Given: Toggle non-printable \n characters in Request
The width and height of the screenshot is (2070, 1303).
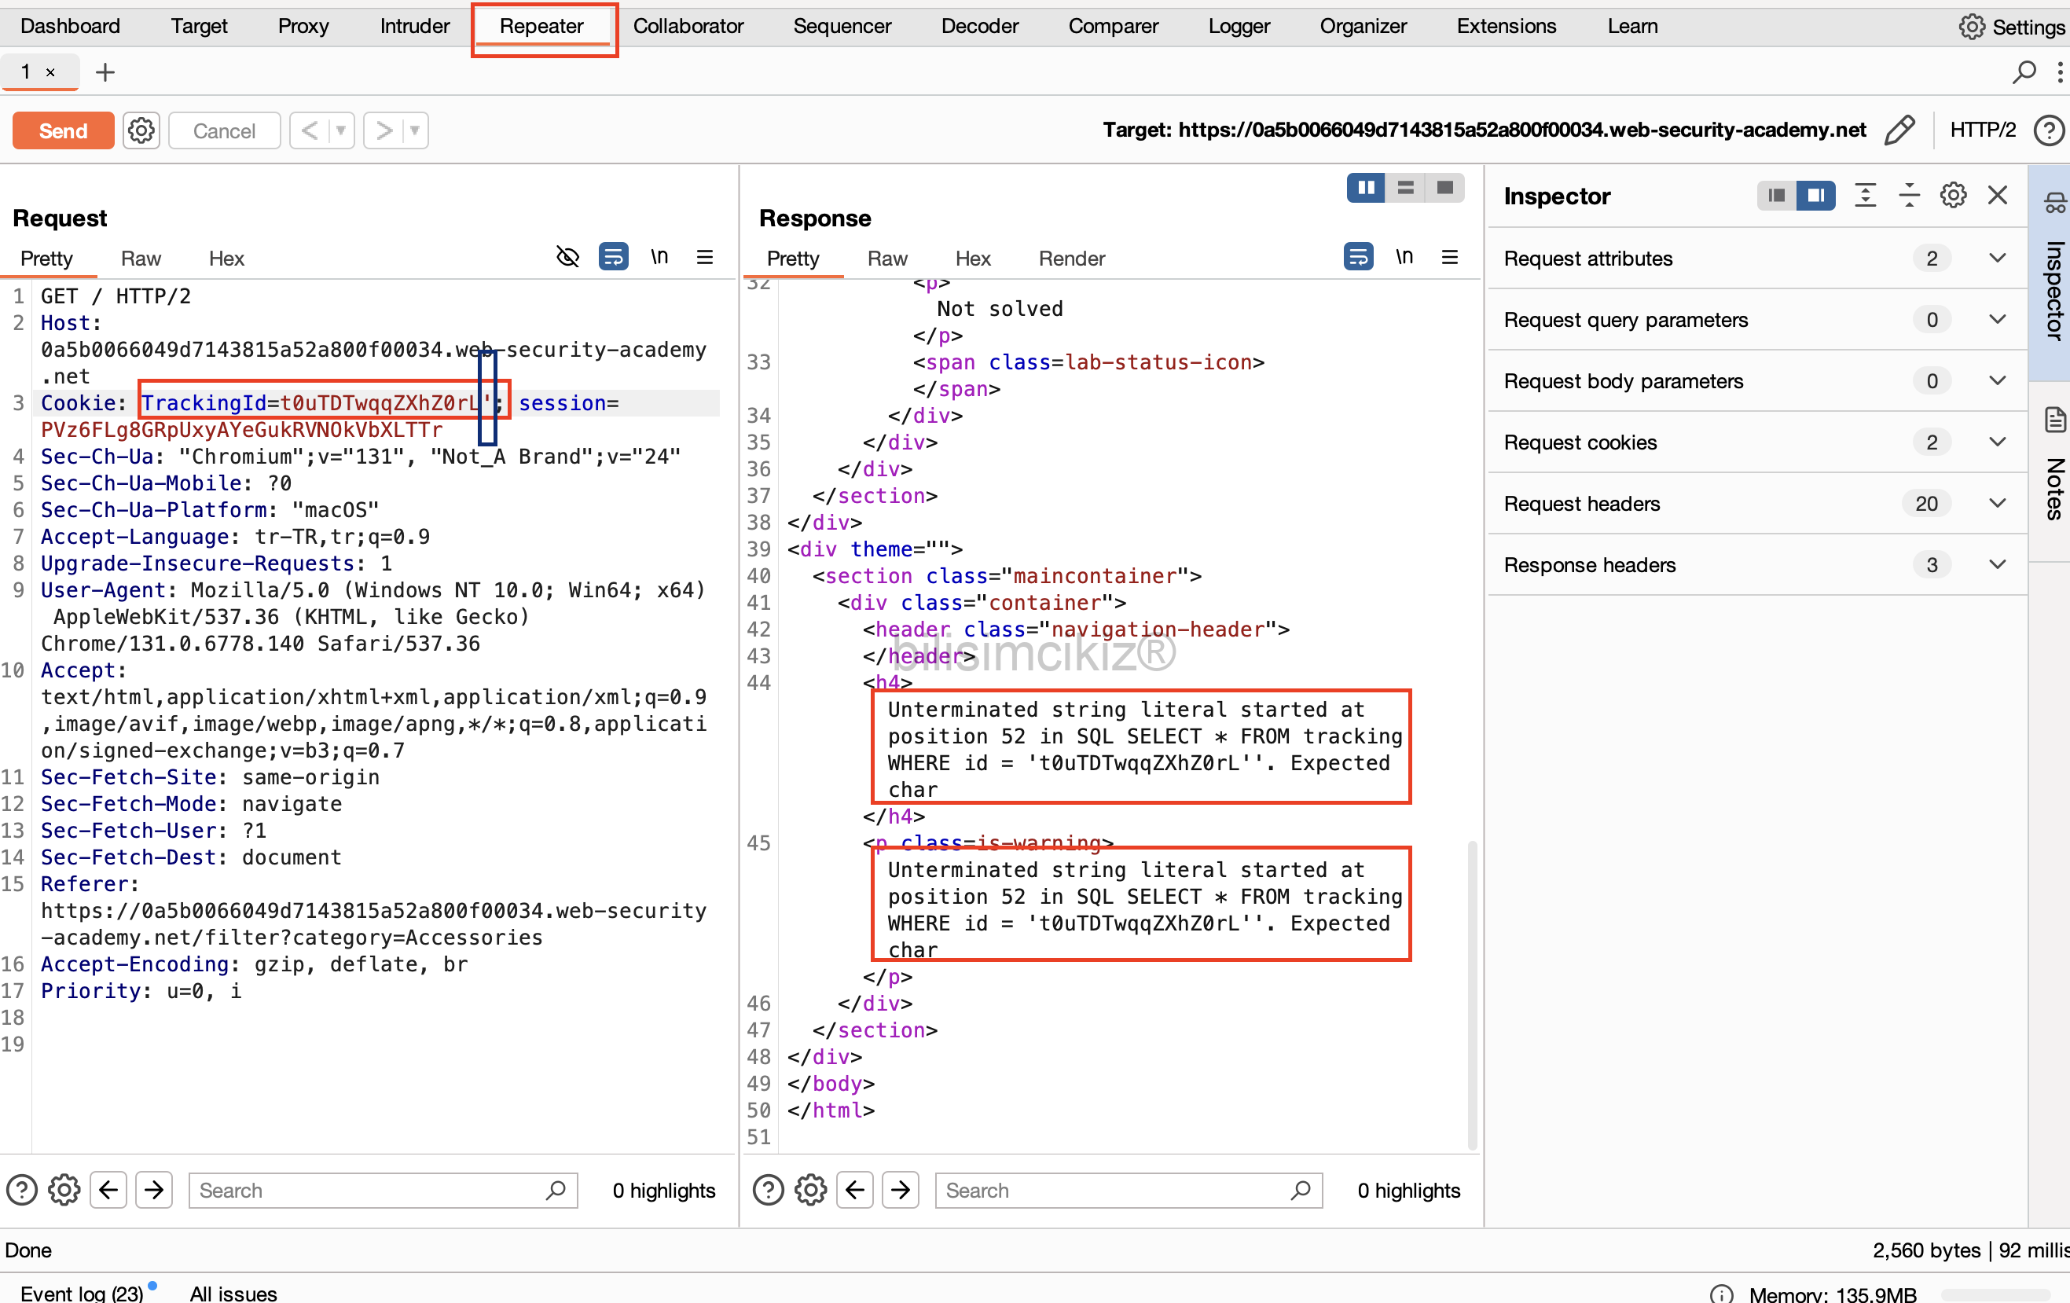Looking at the screenshot, I should (659, 257).
